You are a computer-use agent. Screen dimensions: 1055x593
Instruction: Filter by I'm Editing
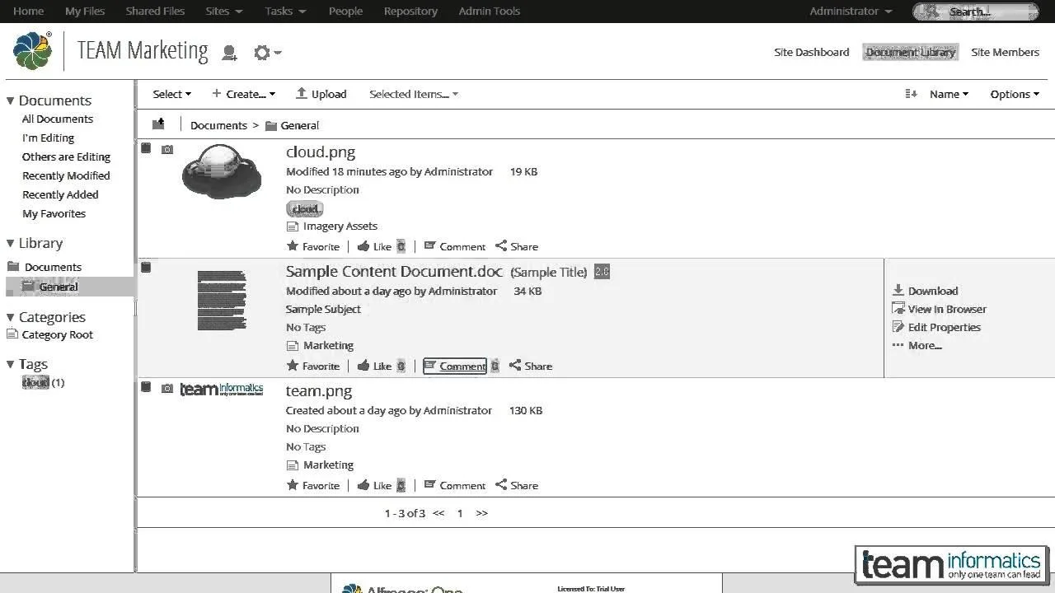click(48, 138)
